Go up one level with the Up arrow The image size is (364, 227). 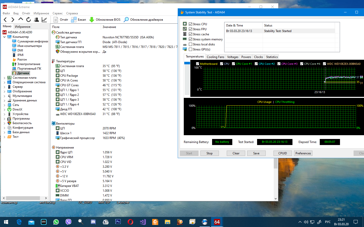pos(21,19)
